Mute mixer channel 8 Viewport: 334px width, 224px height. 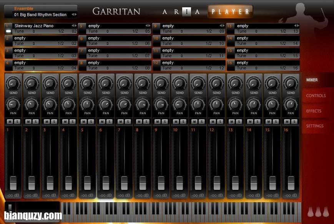coord(139,122)
